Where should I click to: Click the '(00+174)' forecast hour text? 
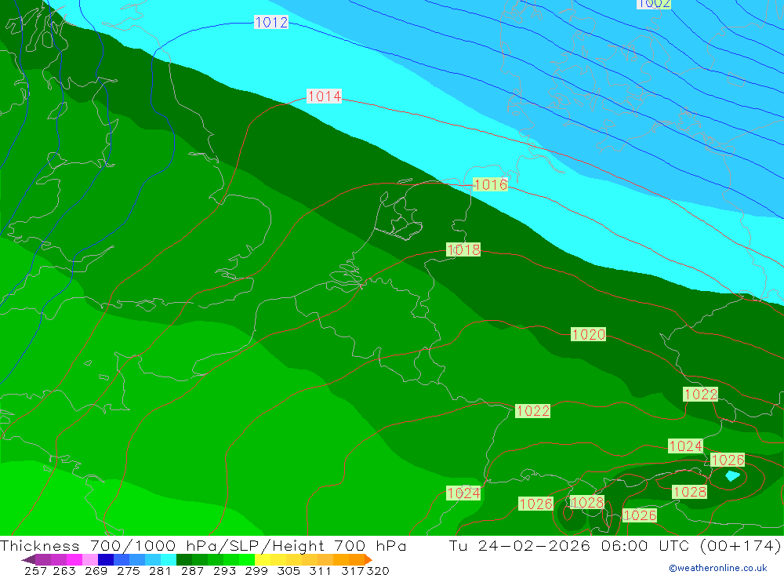pyautogui.click(x=740, y=546)
